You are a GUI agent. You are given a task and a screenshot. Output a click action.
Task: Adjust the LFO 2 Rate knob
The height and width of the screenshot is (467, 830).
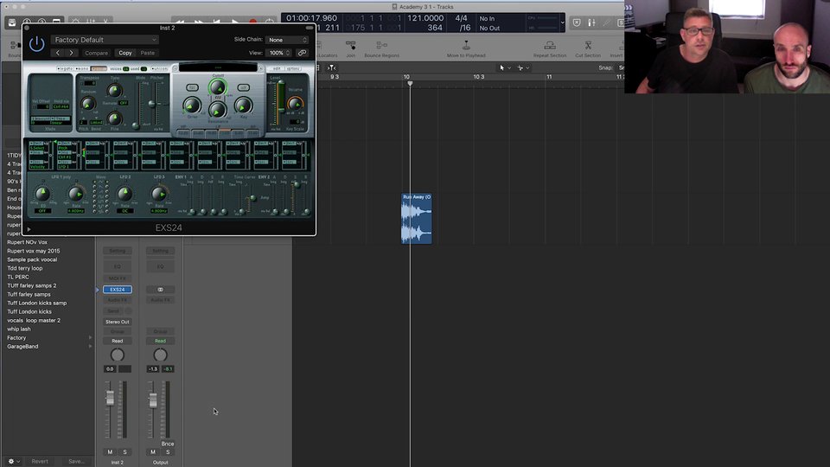pyautogui.click(x=124, y=195)
